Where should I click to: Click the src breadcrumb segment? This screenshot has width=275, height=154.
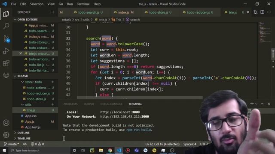coord(77,20)
